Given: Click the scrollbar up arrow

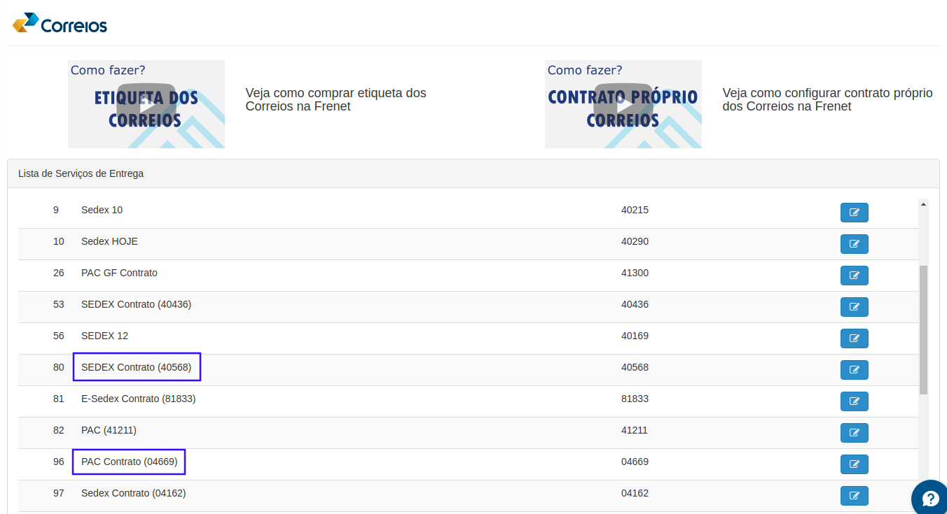Looking at the screenshot, I should tap(923, 204).
